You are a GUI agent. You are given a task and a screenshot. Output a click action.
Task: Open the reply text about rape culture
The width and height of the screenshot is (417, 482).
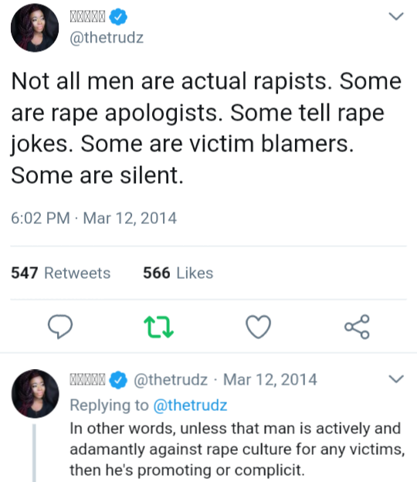237,450
